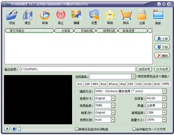Viewport: 174px width, 135px height.
Task: Switch to the iPhone tab
Action: tap(113, 84)
